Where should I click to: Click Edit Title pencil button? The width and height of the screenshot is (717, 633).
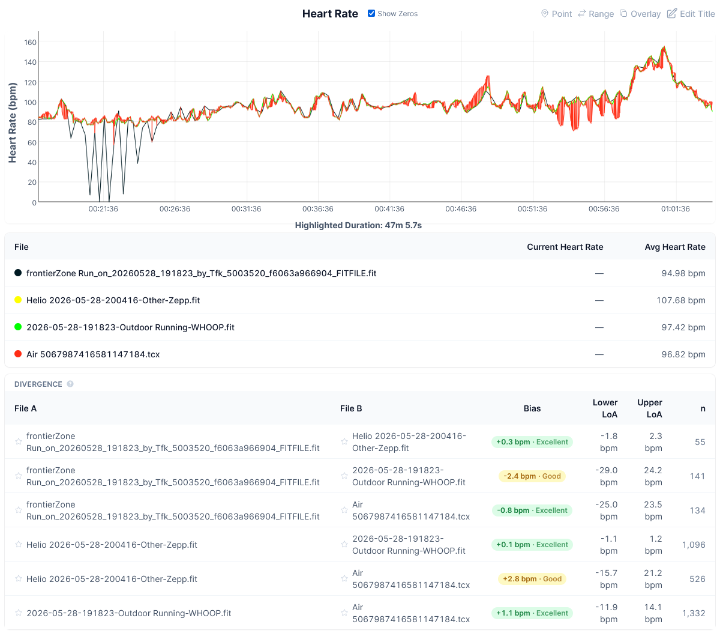pos(691,14)
